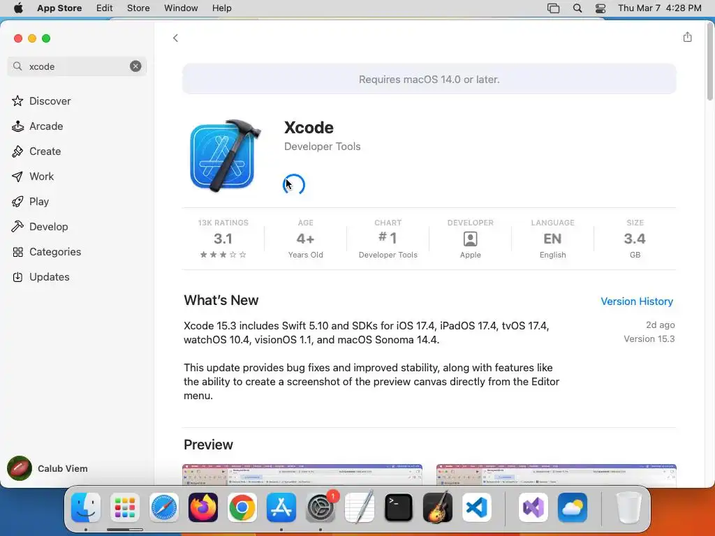The image size is (715, 536).
Task: Click the 4+ age rating info
Action: (x=306, y=239)
